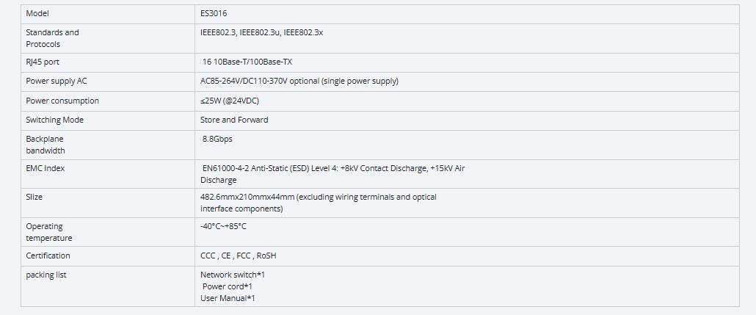Click the RJ45 port label
Viewport: 756px width, 315px height.
coord(43,62)
